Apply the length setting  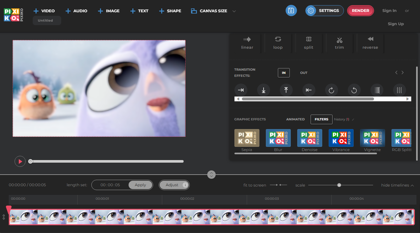point(140,185)
